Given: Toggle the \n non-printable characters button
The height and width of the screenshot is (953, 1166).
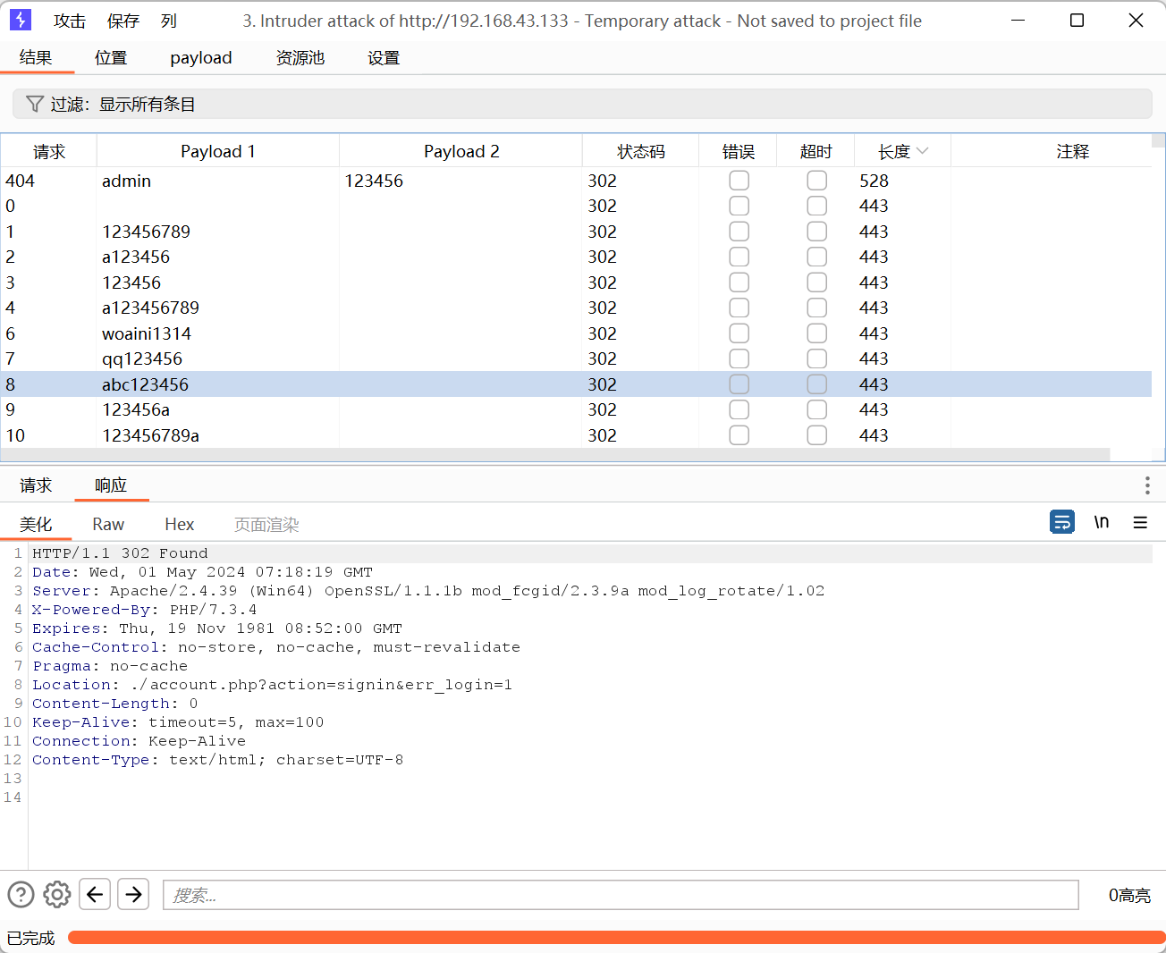Looking at the screenshot, I should 1102,521.
